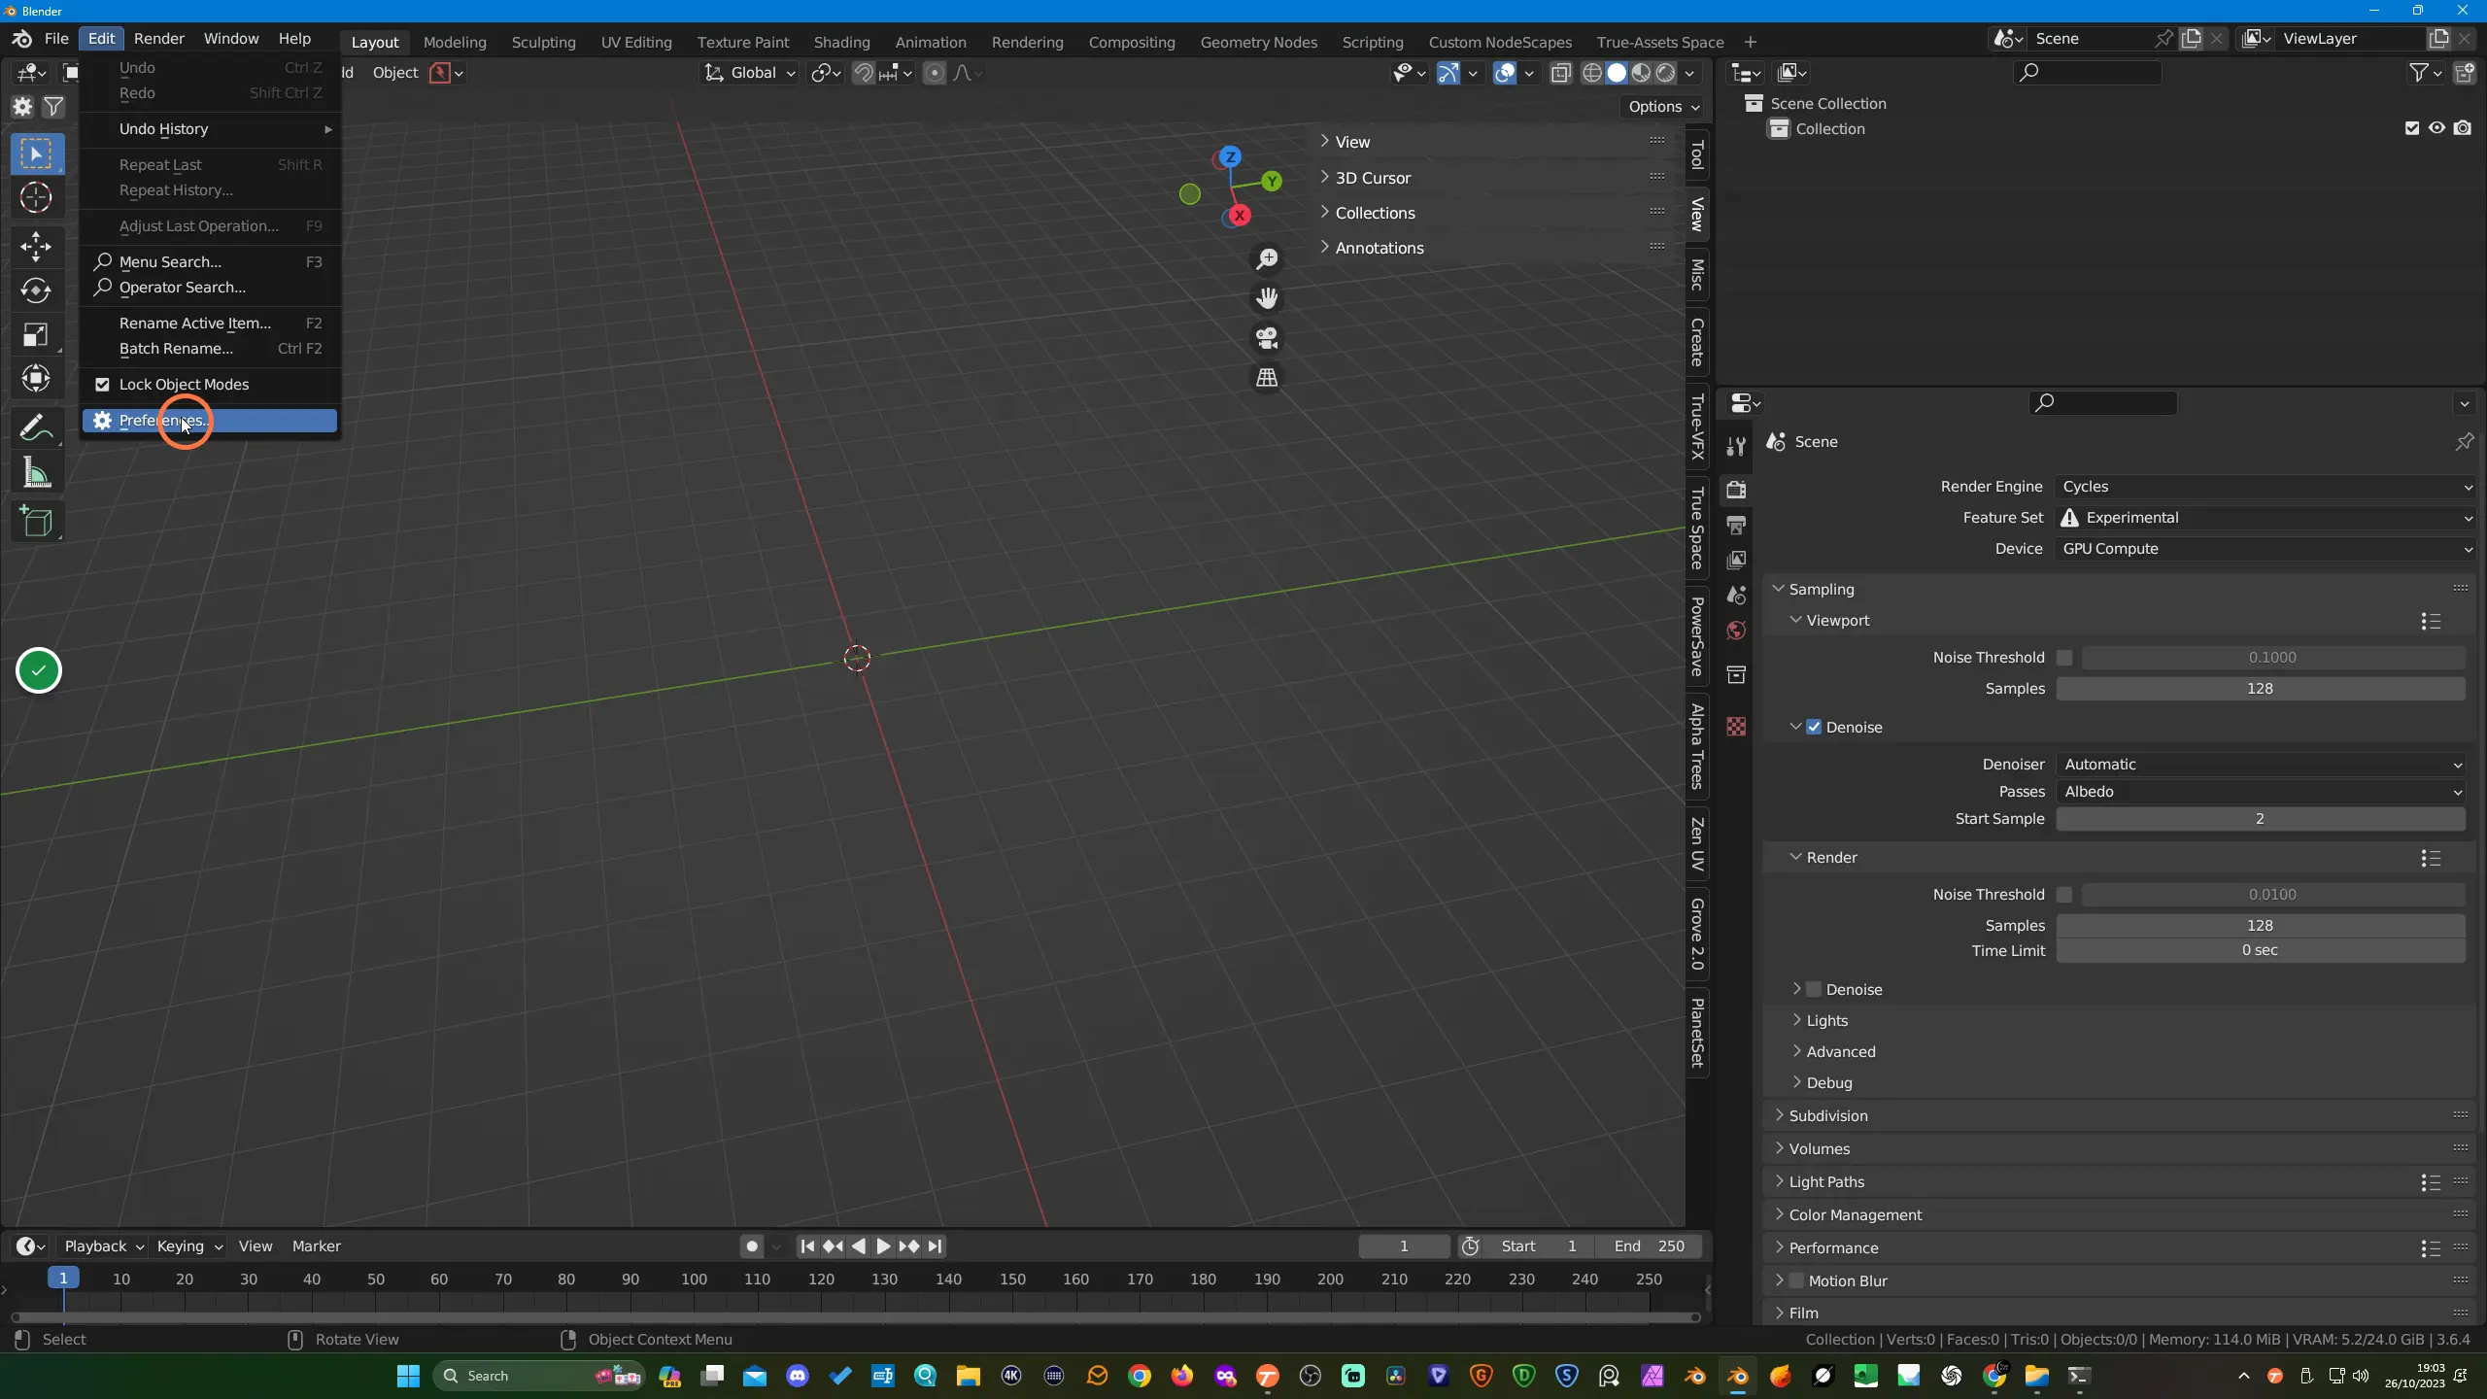Open the Render menu
Screen dimensions: 2487x1399
coord(158,38)
